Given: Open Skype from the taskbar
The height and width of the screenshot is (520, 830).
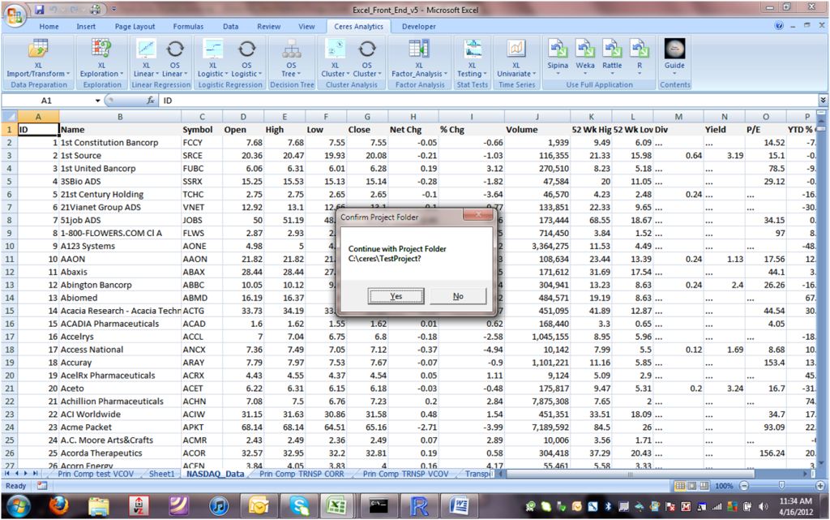Looking at the screenshot, I should pos(299,506).
